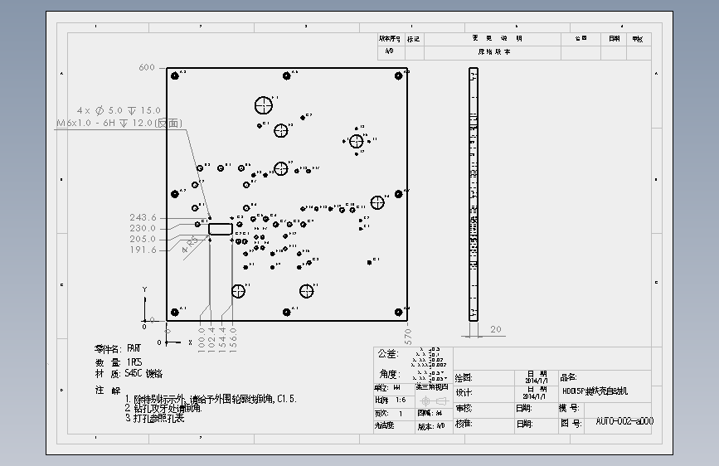This screenshot has width=719, height=466.
Task: Click the 'S45C 镀铬' material text
Action: [143, 374]
